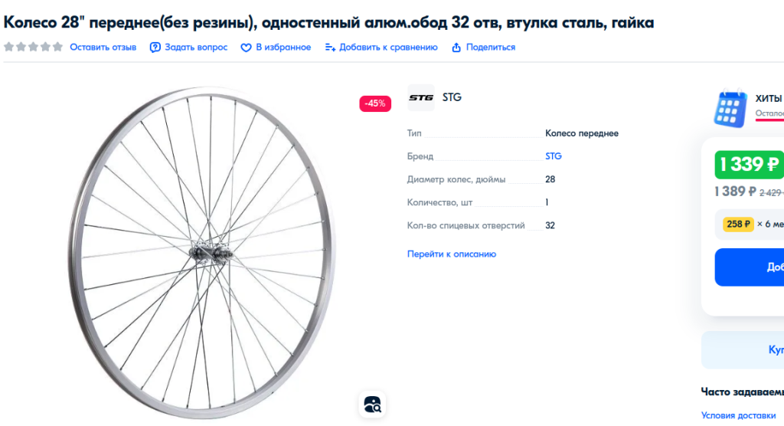Rate the product with the first star
This screenshot has height=426, width=784.
[8, 47]
